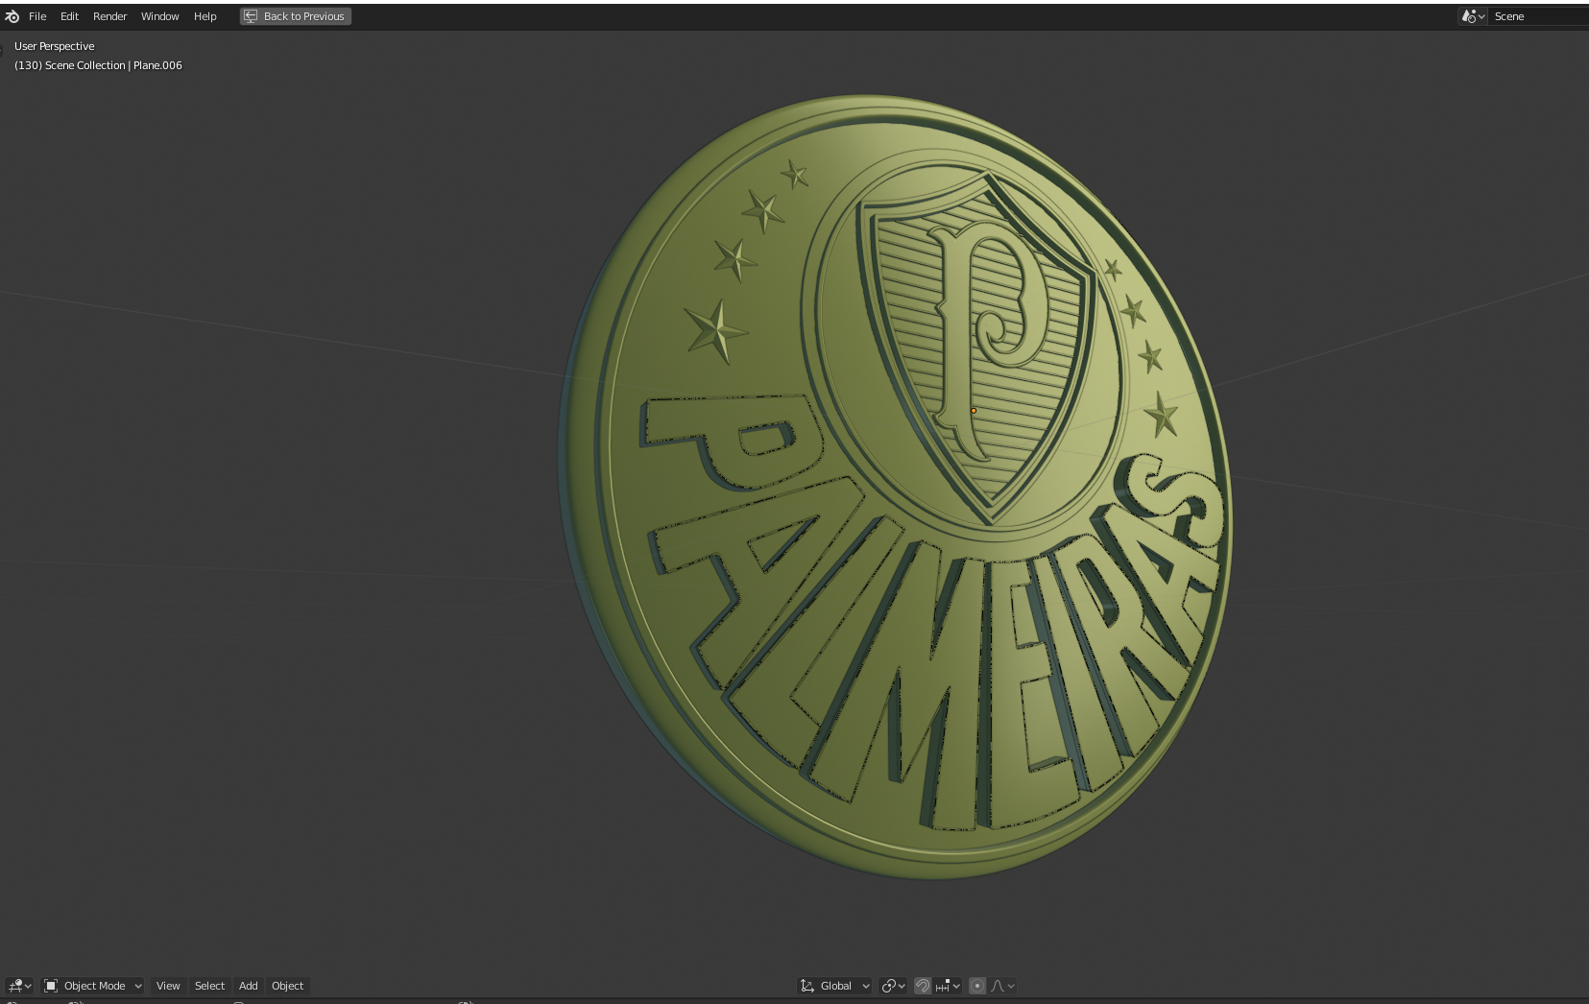1589x1004 pixels.
Task: Open the viewport Add menu
Action: (x=248, y=986)
